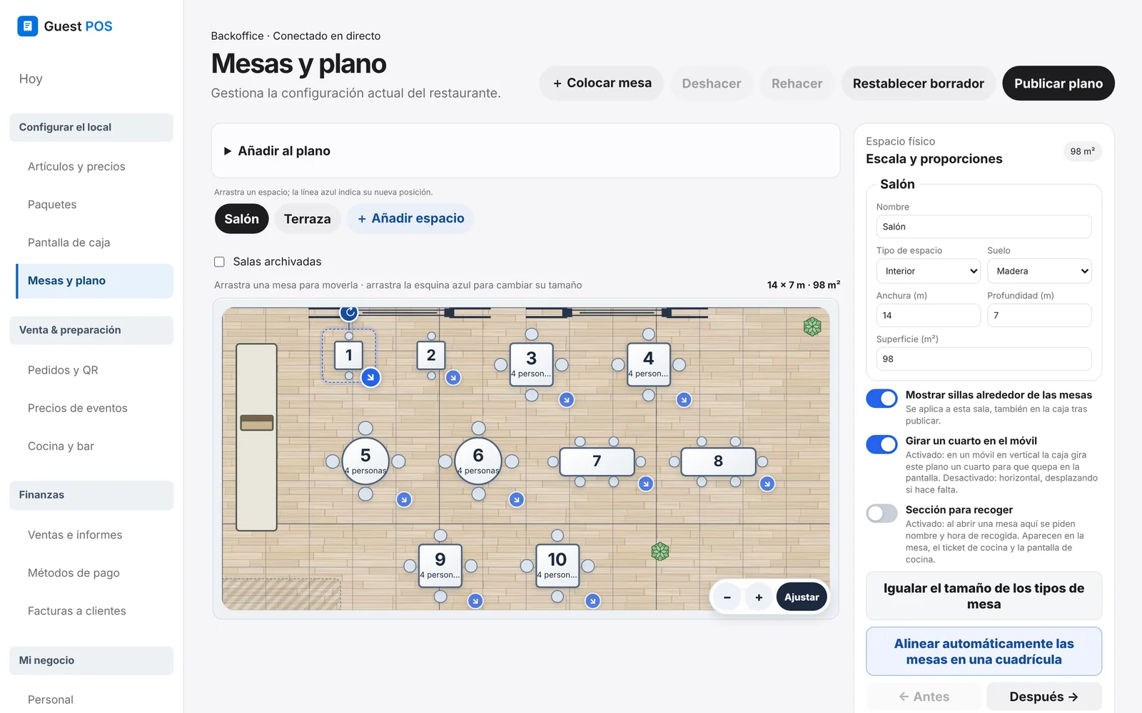Image resolution: width=1142 pixels, height=713 pixels.
Task: Open Artículos y precios in sidebar
Action: 76,166
